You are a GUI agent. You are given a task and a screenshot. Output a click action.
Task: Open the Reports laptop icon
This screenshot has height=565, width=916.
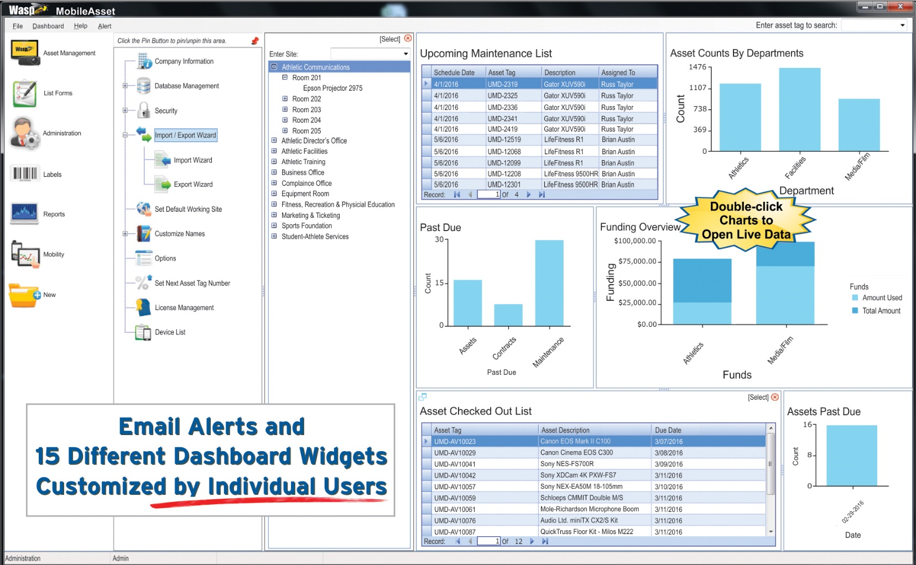pos(24,213)
